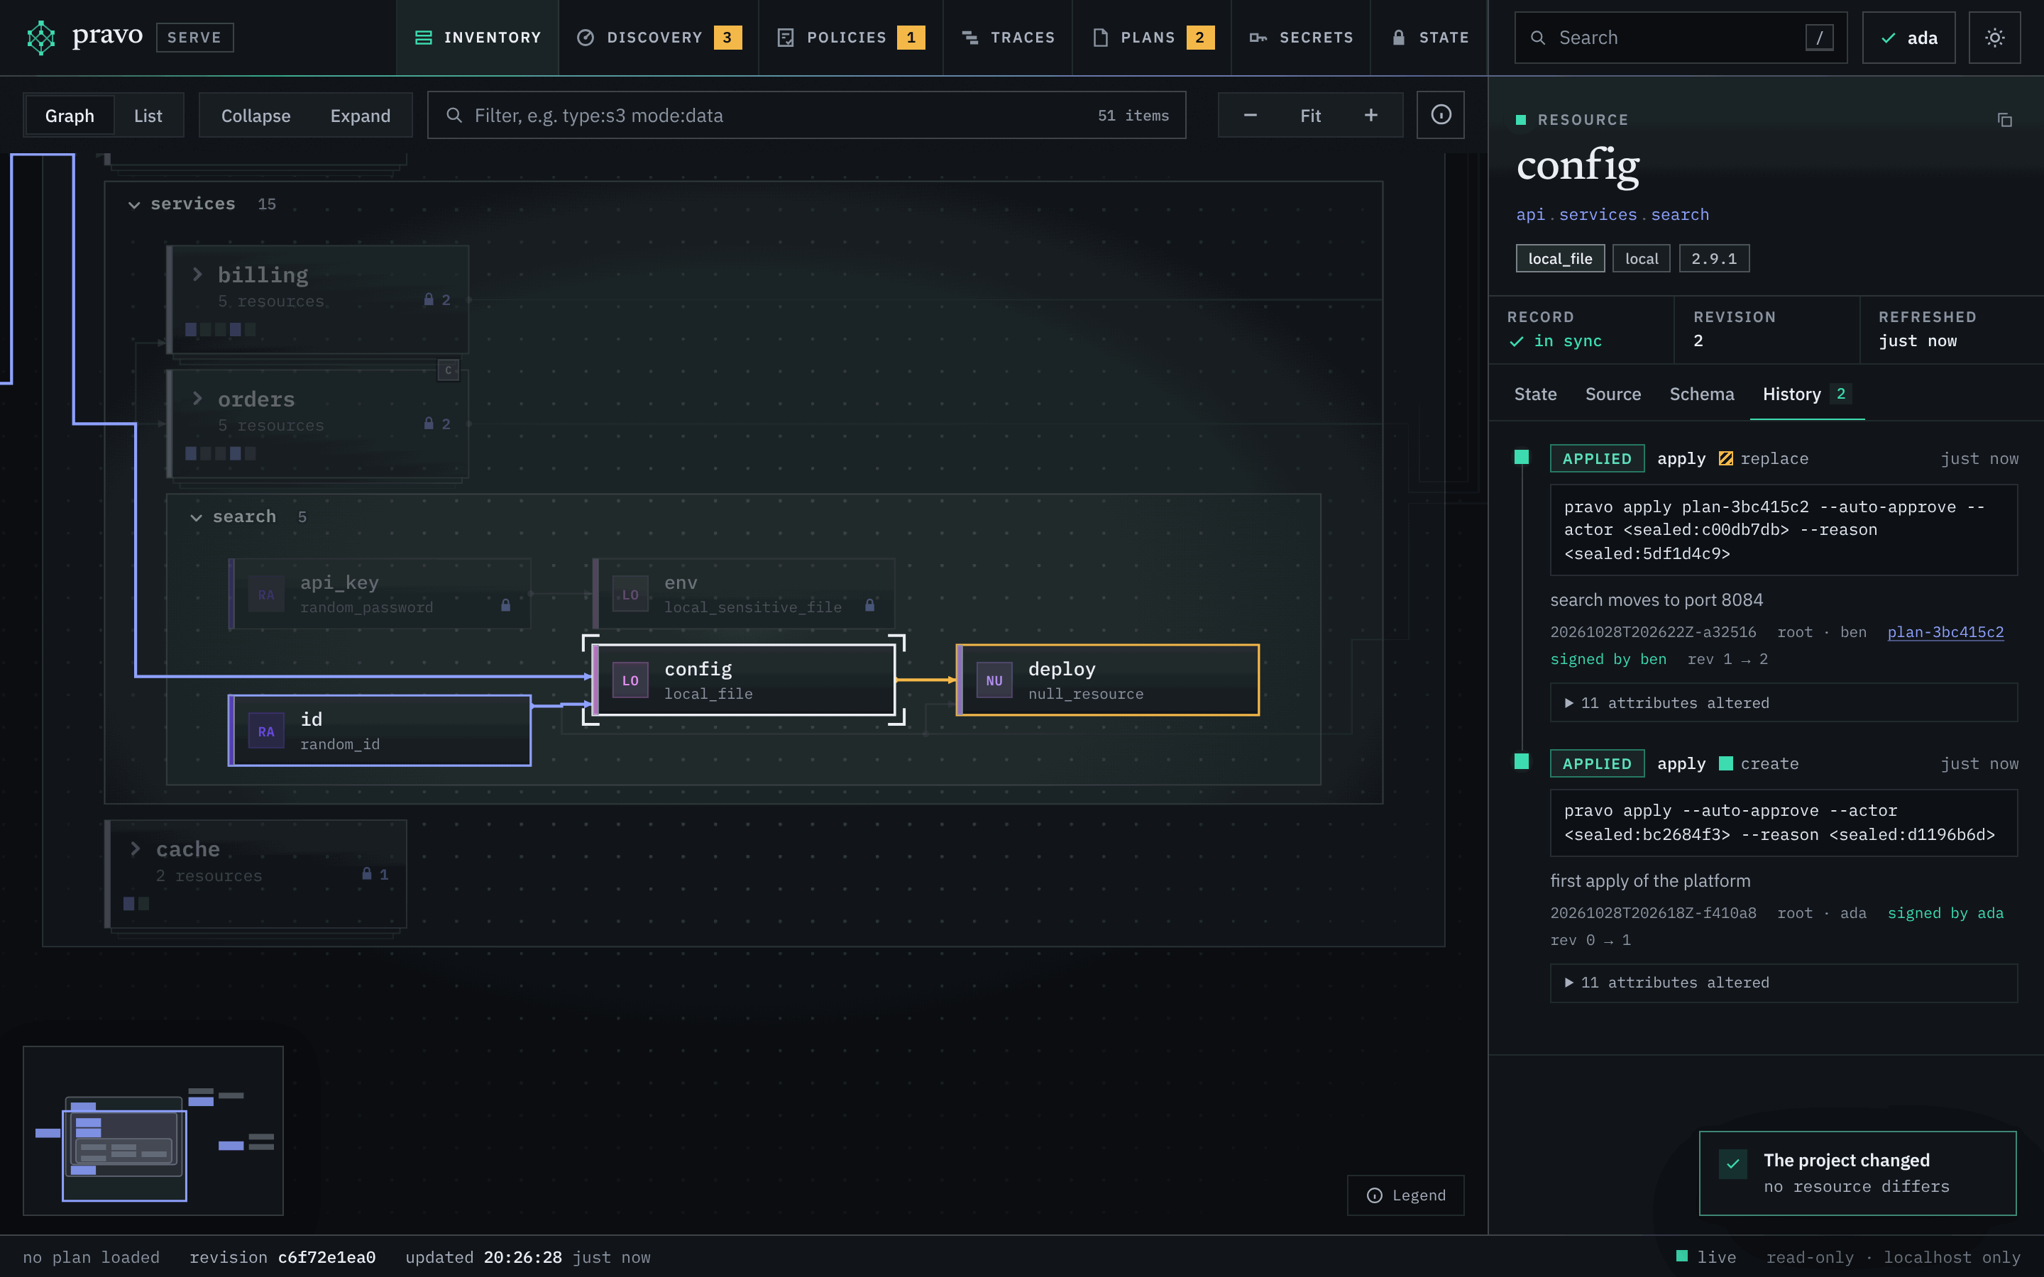Switch to the Schema tab
2044x1277 pixels.
[x=1701, y=394]
